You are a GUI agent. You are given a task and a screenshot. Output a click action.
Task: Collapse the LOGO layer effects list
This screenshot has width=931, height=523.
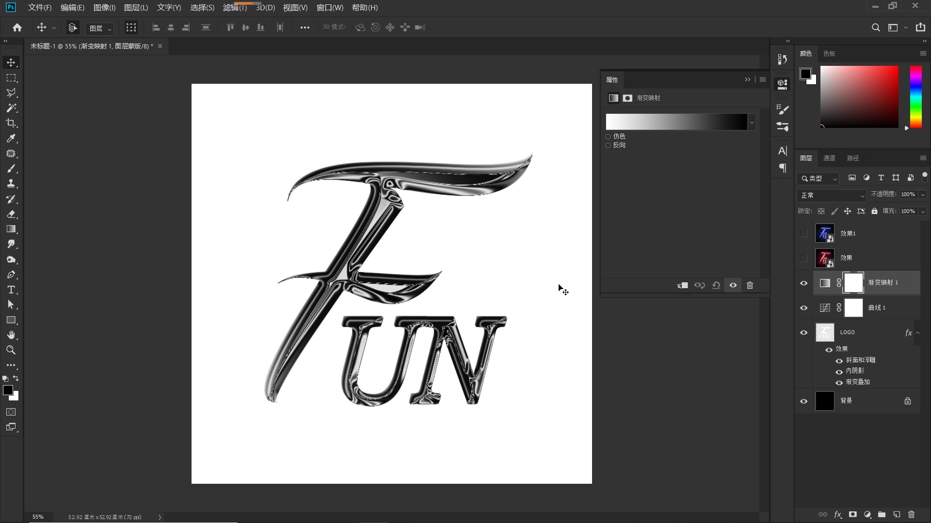pos(917,333)
